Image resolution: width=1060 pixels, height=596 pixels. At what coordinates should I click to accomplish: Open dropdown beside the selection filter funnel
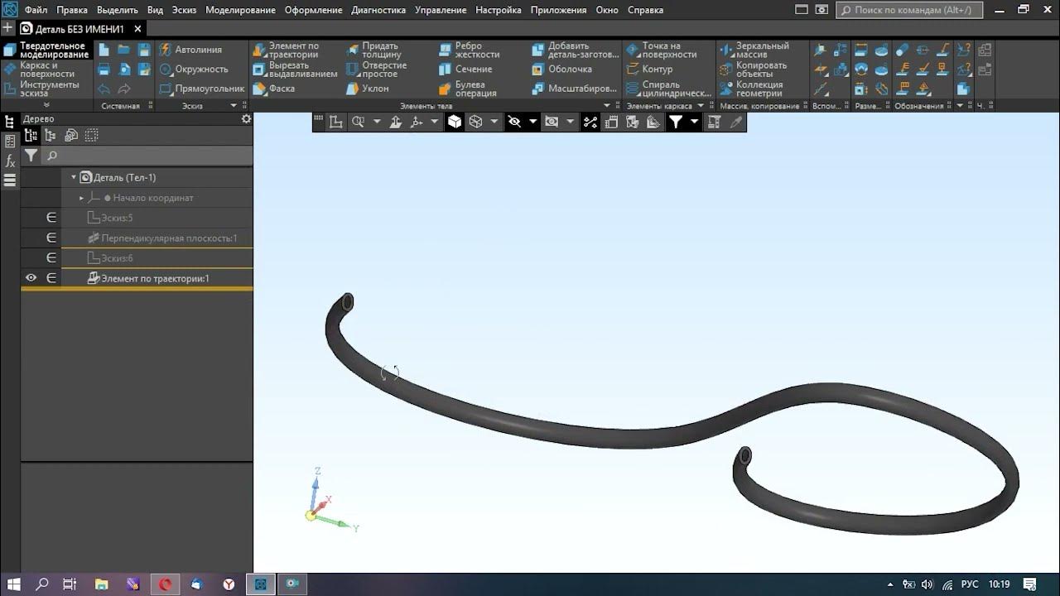pyautogui.click(x=694, y=122)
